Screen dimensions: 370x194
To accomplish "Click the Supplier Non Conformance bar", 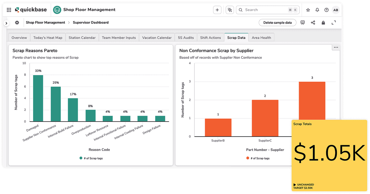I will 56,104.
